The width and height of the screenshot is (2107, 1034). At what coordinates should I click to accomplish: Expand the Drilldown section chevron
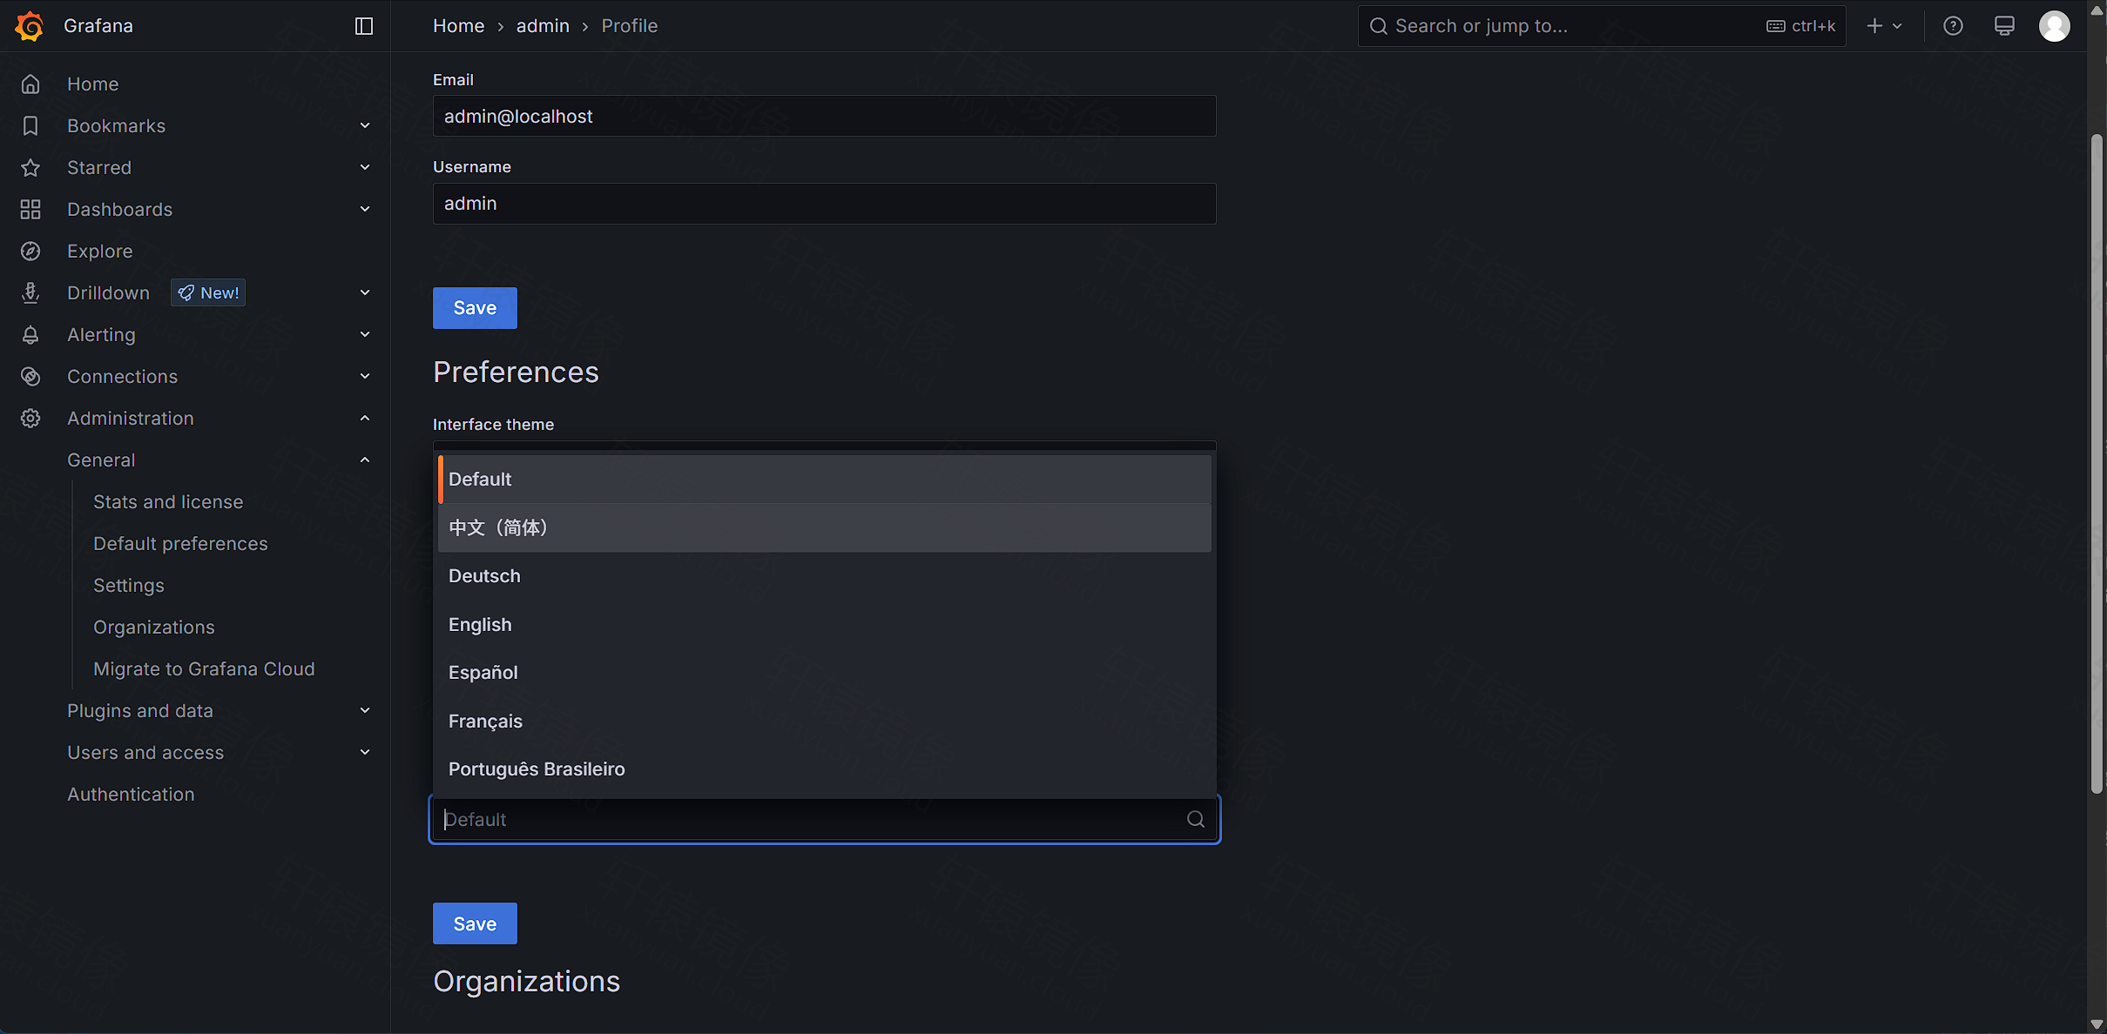click(x=365, y=293)
